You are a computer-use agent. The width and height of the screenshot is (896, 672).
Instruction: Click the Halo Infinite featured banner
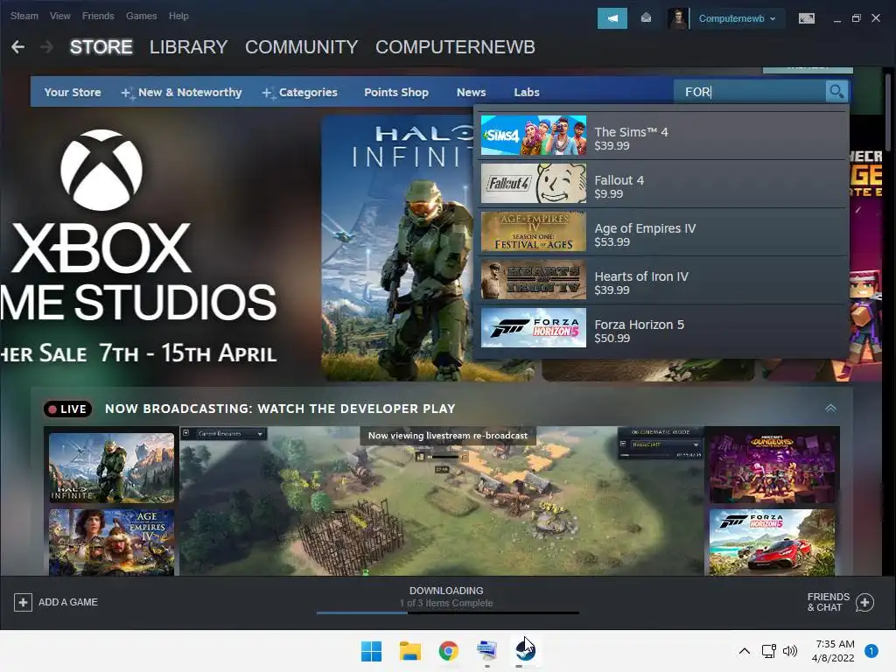coord(397,248)
